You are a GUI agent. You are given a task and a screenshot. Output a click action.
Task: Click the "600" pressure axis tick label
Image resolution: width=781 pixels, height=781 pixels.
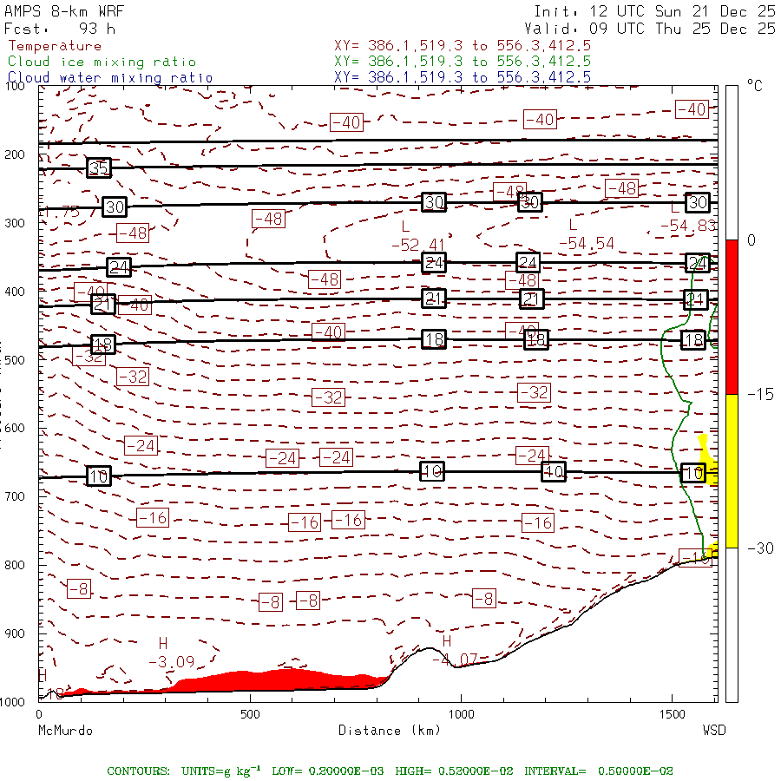15,429
